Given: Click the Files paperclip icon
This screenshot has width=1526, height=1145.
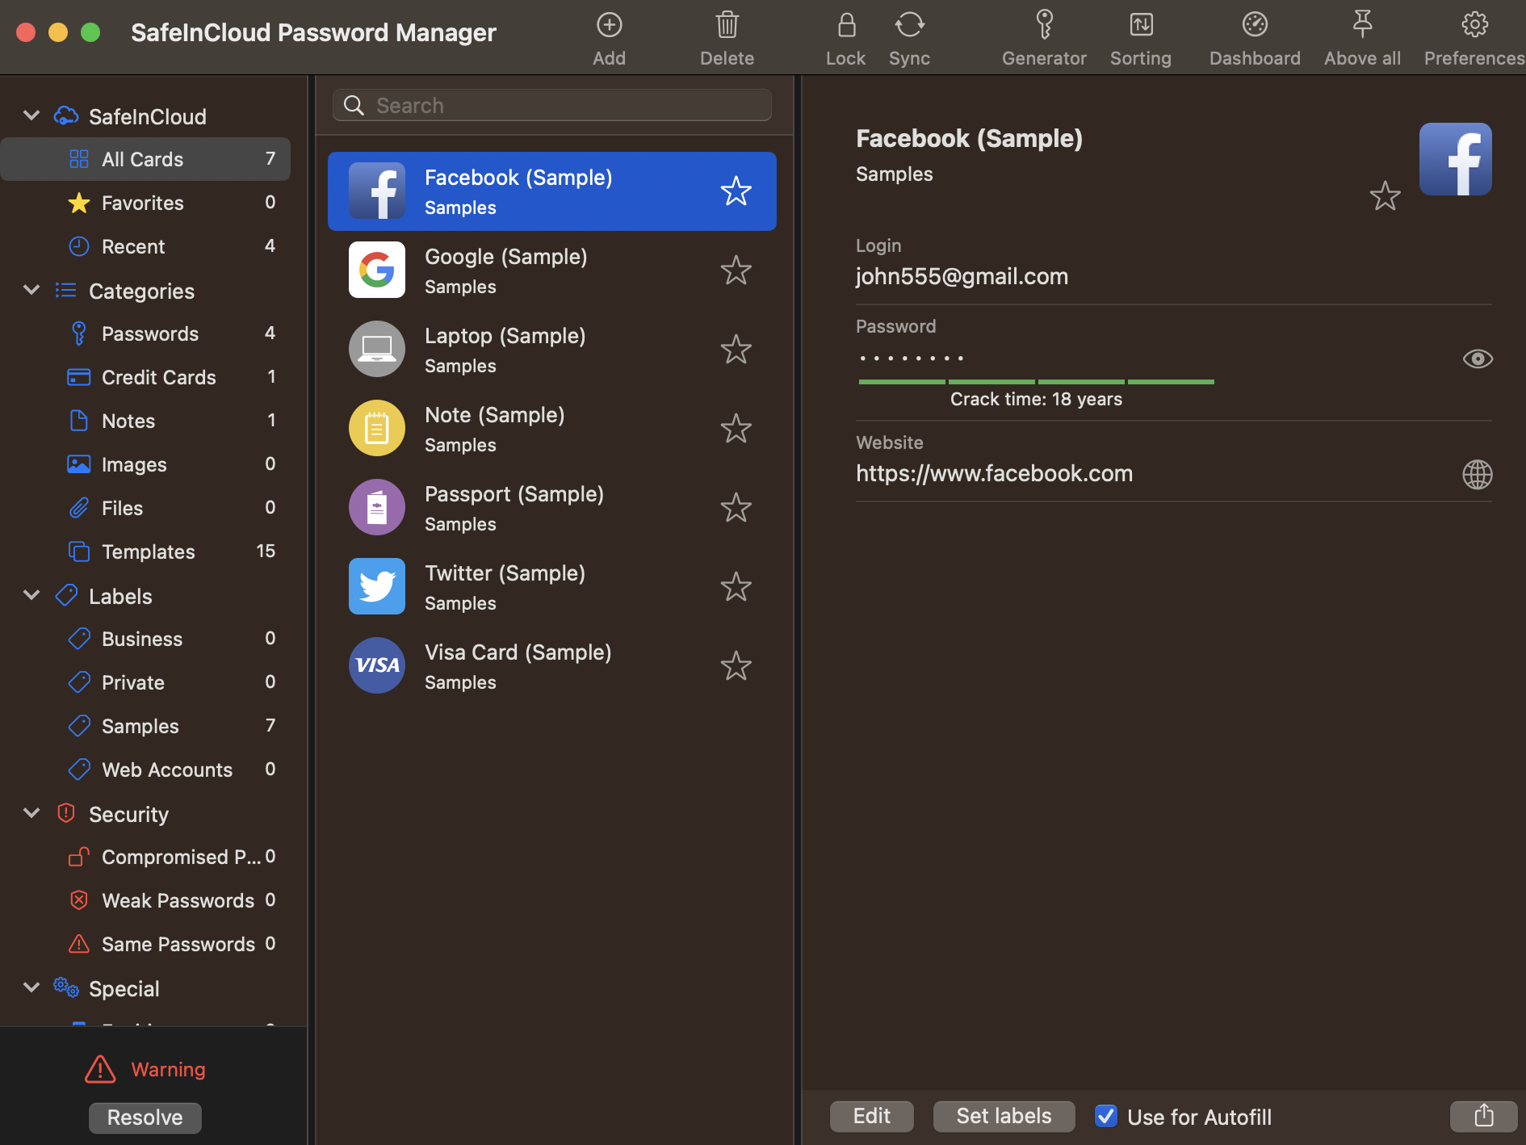Looking at the screenshot, I should 78,508.
